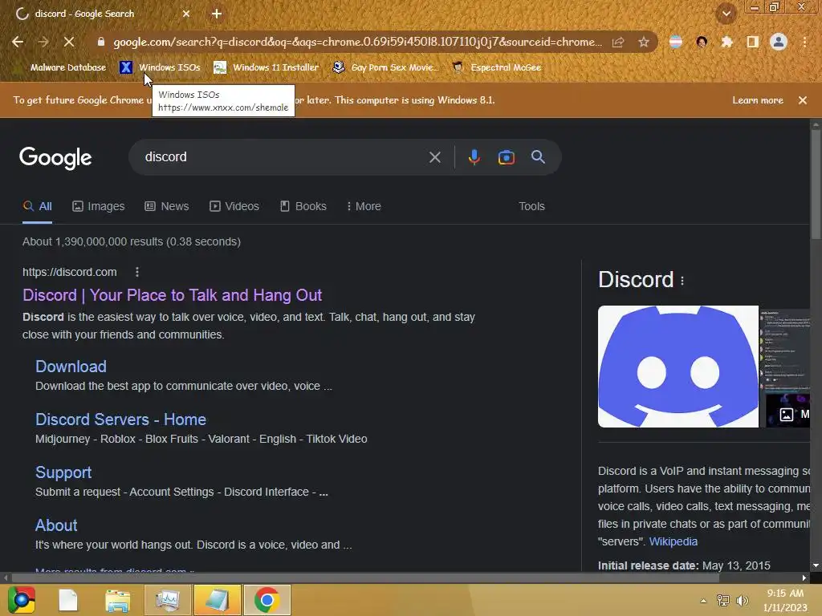
Task: Click the About 1,390,000,000 results text
Action: coord(132,241)
